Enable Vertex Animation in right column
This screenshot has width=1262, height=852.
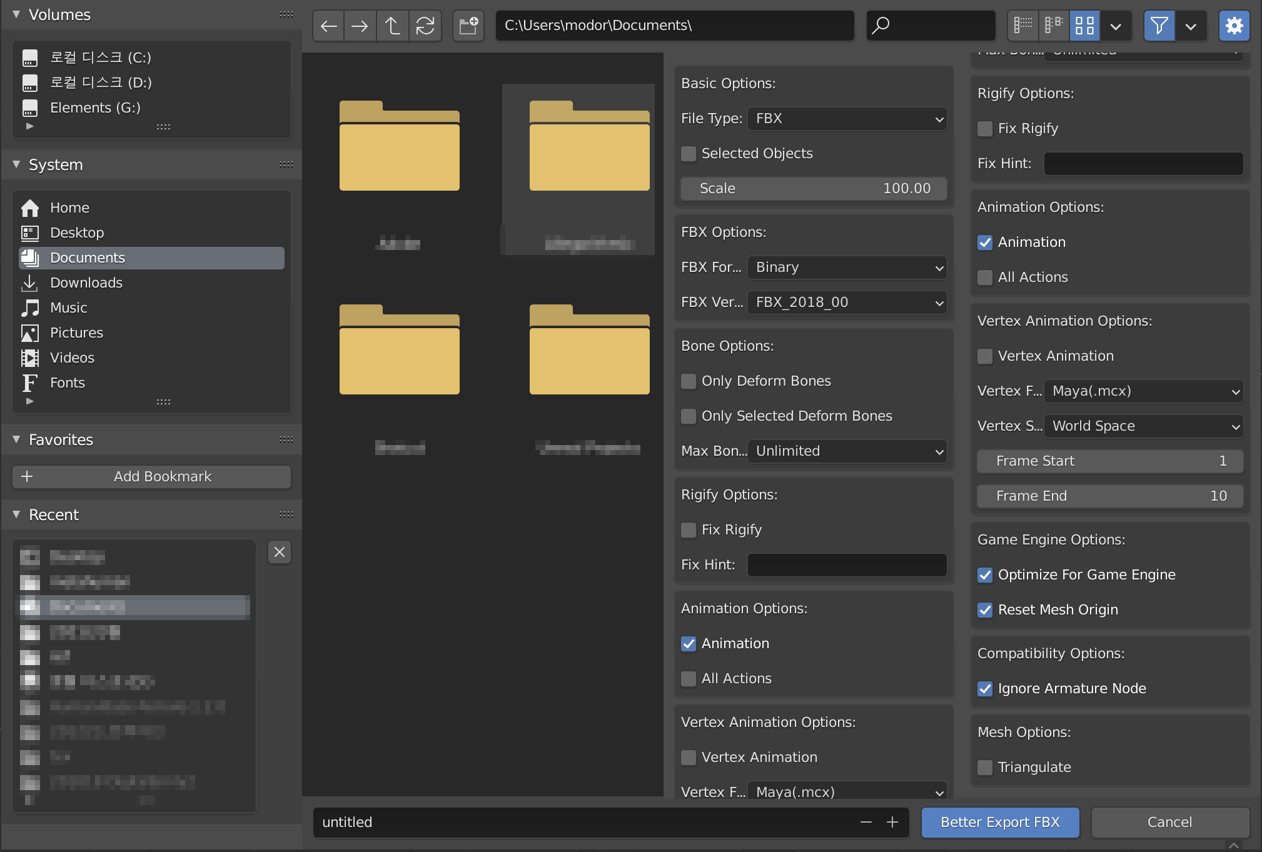pyautogui.click(x=985, y=356)
